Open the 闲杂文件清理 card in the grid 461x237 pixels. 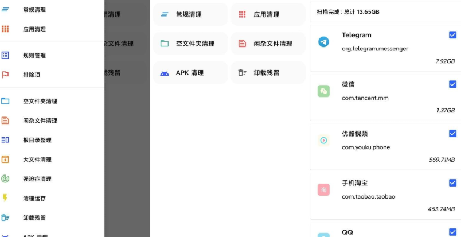click(268, 44)
